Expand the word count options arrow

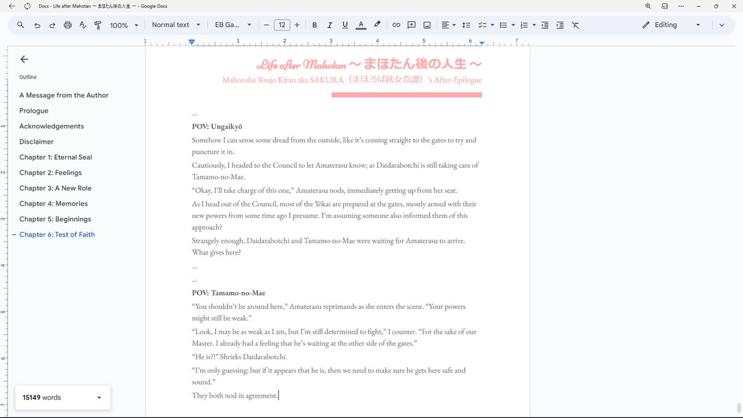click(99, 398)
